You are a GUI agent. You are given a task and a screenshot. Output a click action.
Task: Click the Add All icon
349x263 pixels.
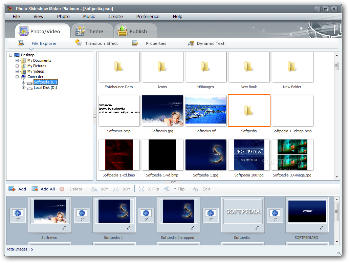pyautogui.click(x=35, y=189)
